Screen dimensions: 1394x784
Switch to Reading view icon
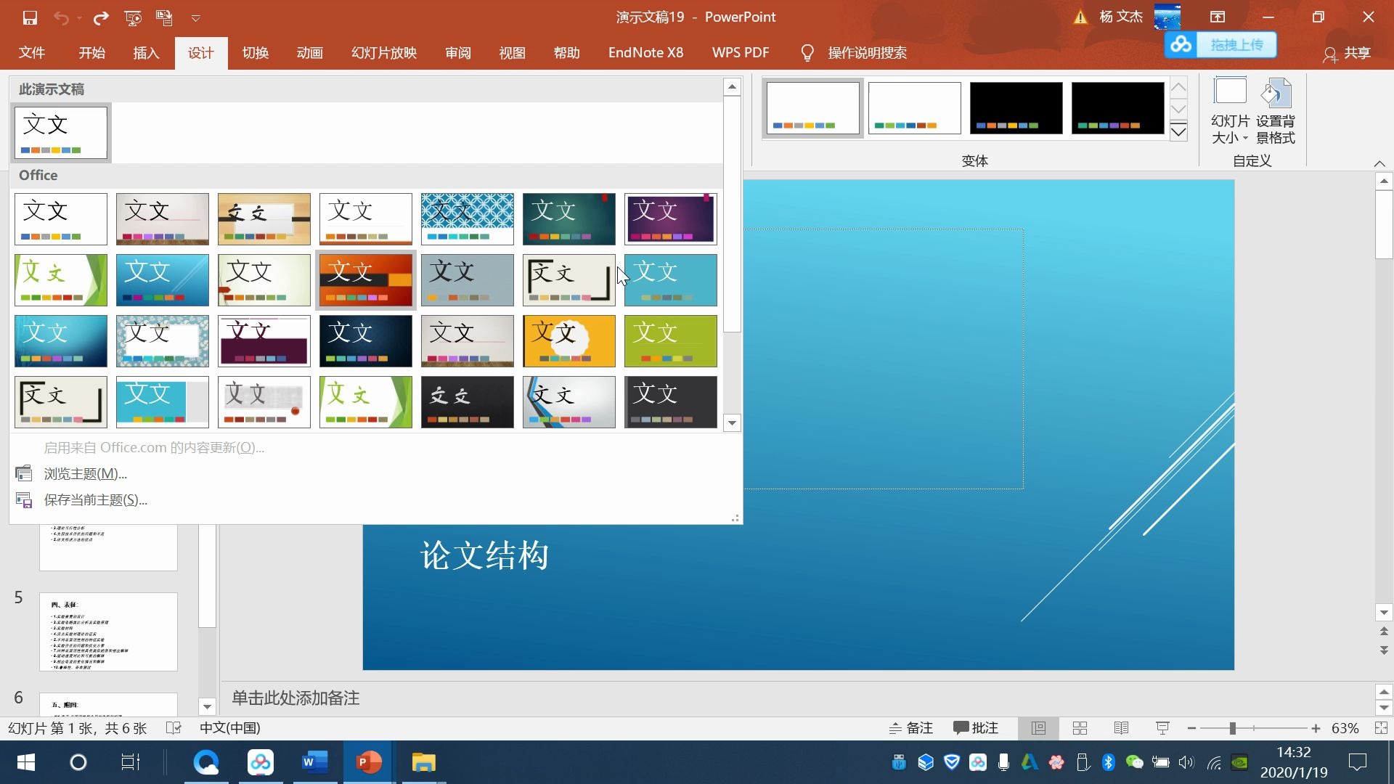[1121, 728]
